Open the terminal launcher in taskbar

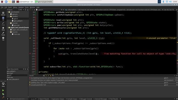(x=13, y=2)
